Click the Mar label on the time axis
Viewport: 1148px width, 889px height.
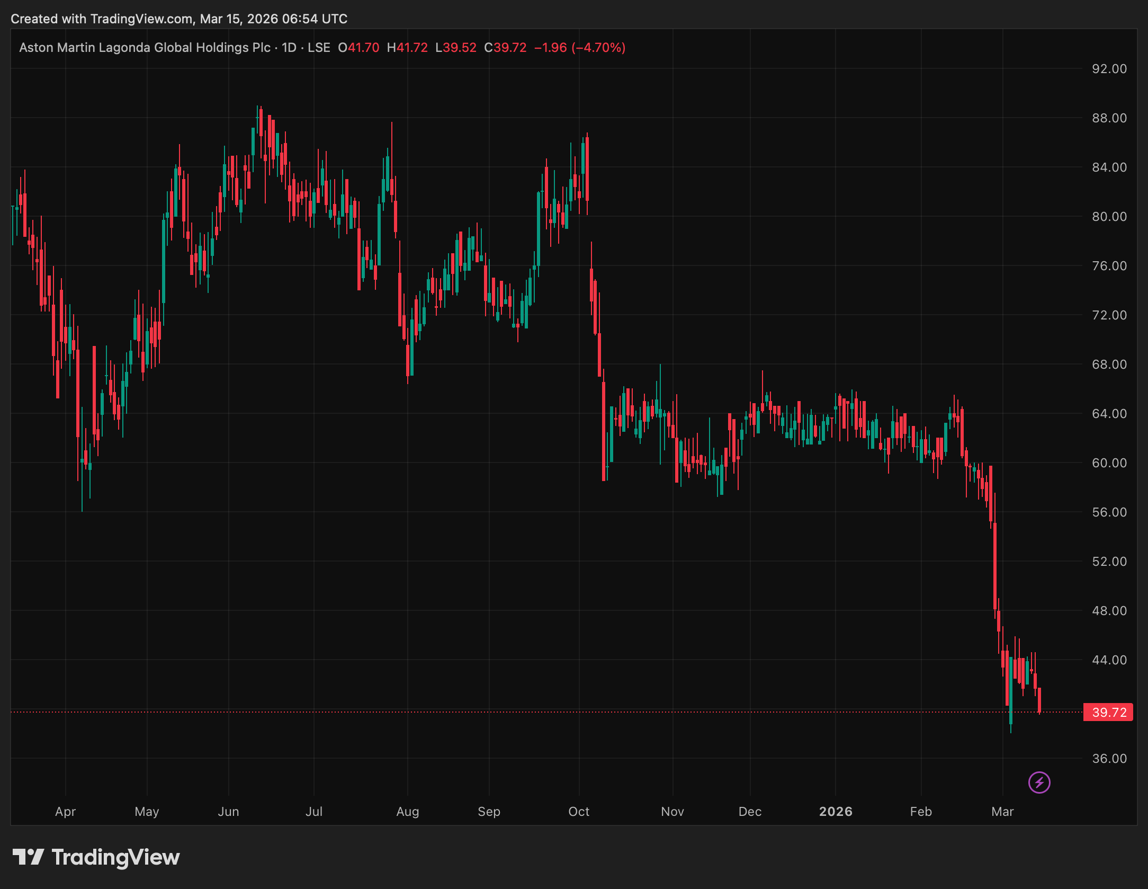1002,812
